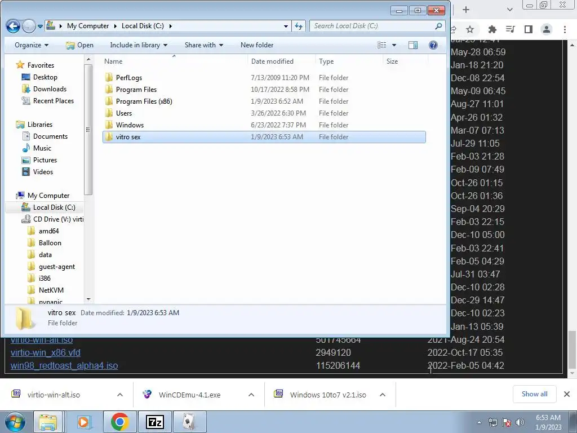Open 7-Zip from the taskbar
The width and height of the screenshot is (577, 433).
click(155, 422)
